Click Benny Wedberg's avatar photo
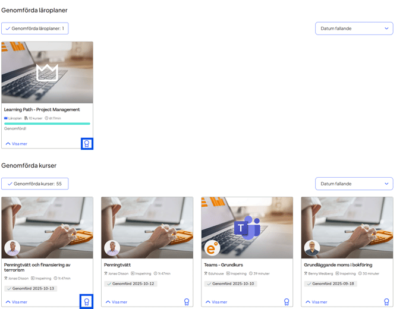 click(x=312, y=248)
